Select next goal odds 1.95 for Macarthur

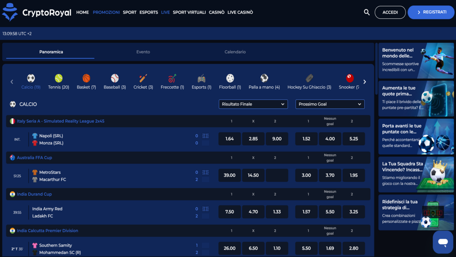point(354,175)
